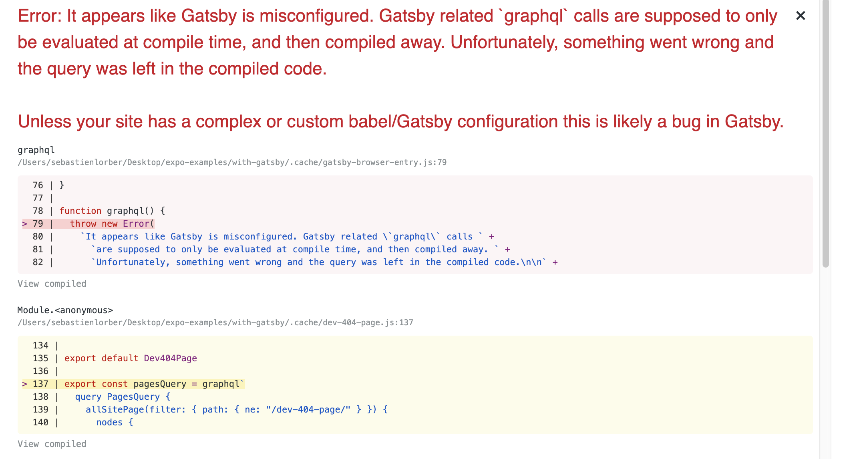857x459 pixels.
Task: Open View compiled under Module.<anonymous> frame
Action: pos(52,444)
